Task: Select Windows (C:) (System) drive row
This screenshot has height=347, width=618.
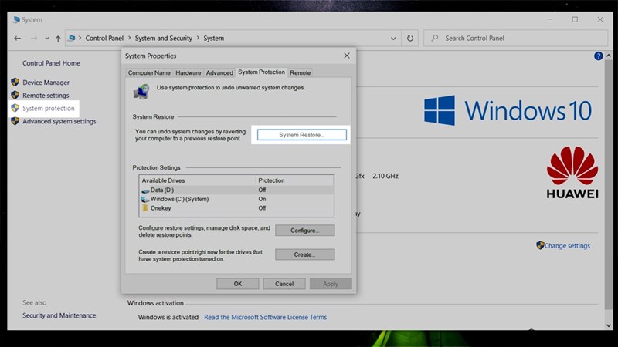Action: 236,199
